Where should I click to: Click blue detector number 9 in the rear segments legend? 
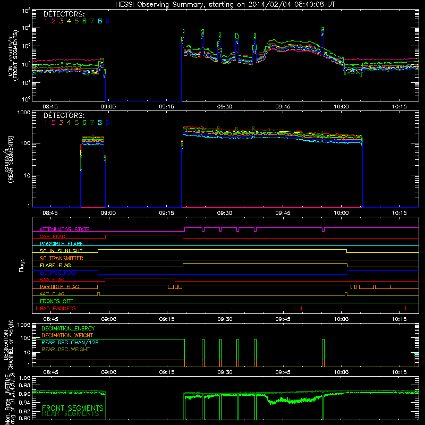point(108,123)
